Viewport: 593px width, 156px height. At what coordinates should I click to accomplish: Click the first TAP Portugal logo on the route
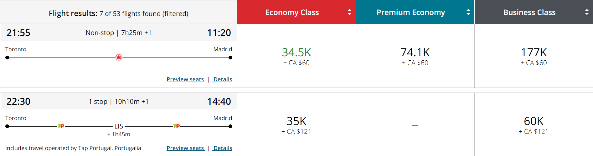[x=61, y=126]
